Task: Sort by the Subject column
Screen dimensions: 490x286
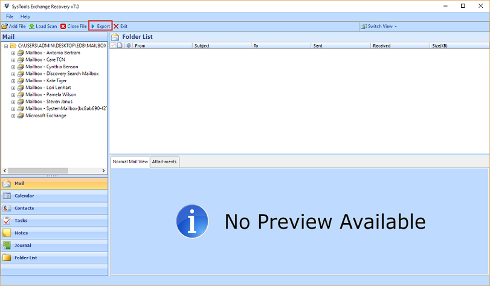Action: (x=222, y=45)
